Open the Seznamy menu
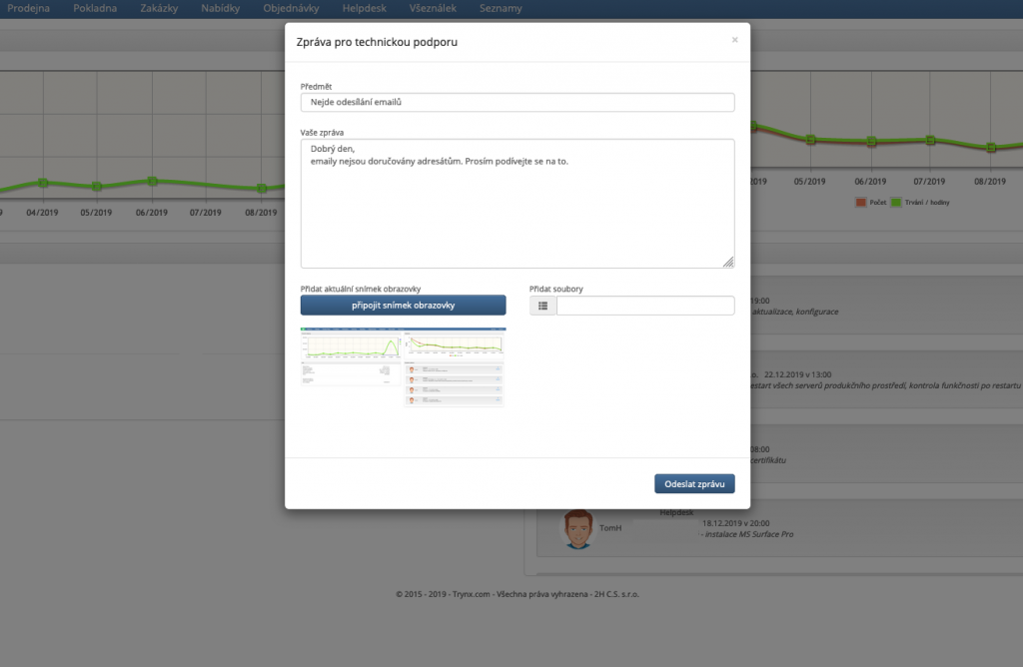This screenshot has height=667, width=1023. pyautogui.click(x=500, y=9)
